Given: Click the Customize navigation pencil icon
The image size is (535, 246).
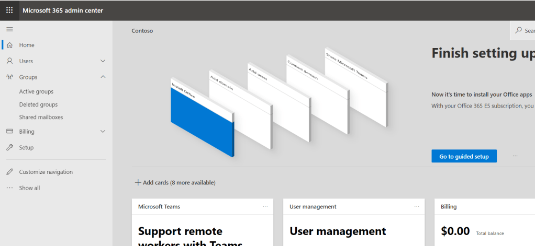Looking at the screenshot, I should click(x=9, y=172).
